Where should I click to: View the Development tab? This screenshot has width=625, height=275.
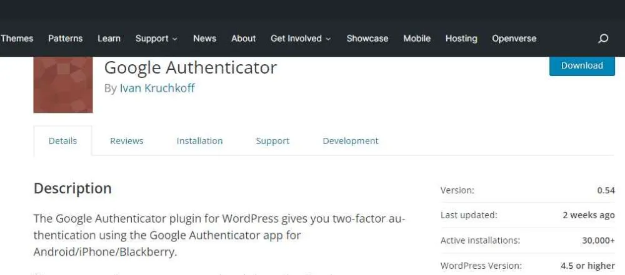pyautogui.click(x=350, y=141)
